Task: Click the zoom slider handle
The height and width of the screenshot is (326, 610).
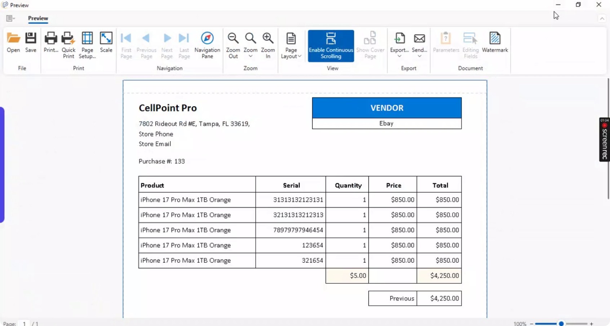Action: pyautogui.click(x=561, y=323)
